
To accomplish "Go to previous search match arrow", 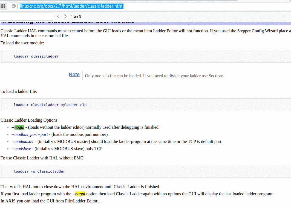I will click(x=58, y=16).
